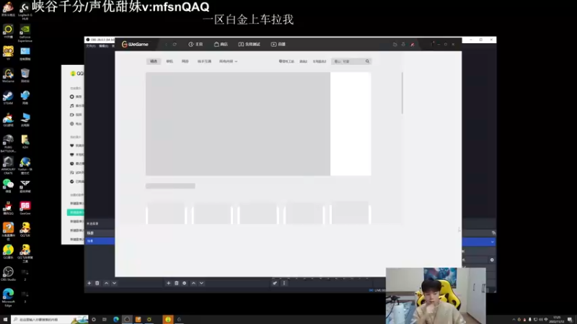Remove source with OBS sources trash icon
The width and height of the screenshot is (577, 324).
tap(177, 283)
